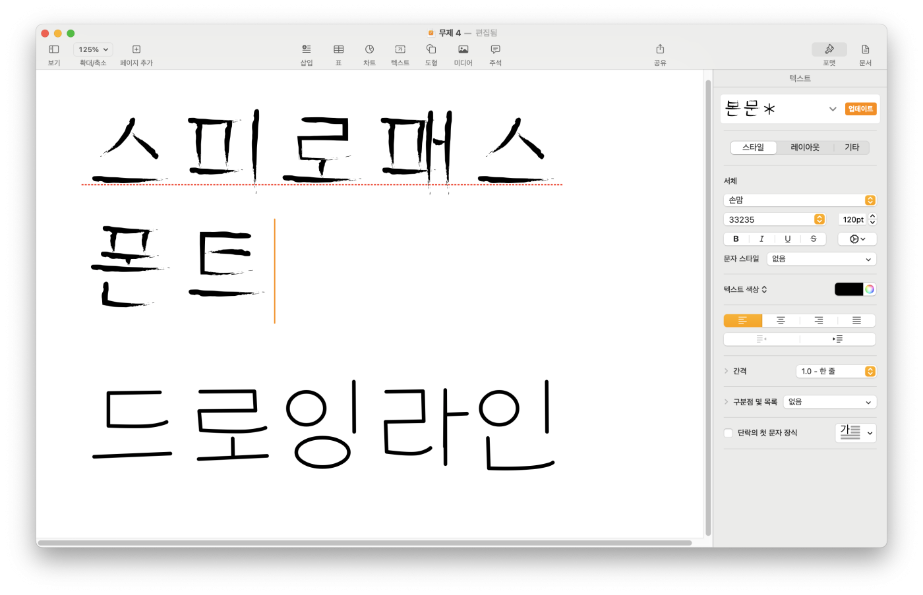This screenshot has width=923, height=595.
Task: Open the 삽입 insert menu icon
Action: (x=307, y=49)
